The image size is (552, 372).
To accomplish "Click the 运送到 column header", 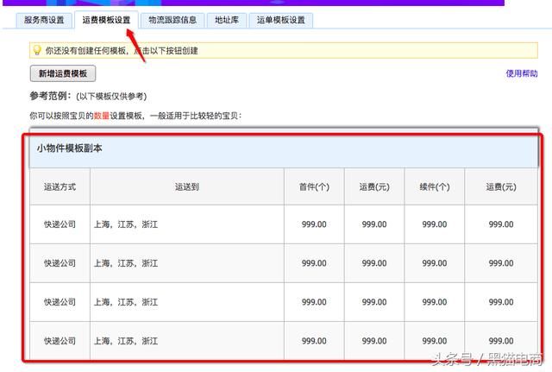I will tap(187, 186).
